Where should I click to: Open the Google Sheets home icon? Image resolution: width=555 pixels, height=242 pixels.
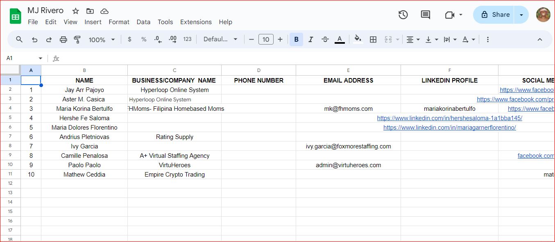point(15,16)
